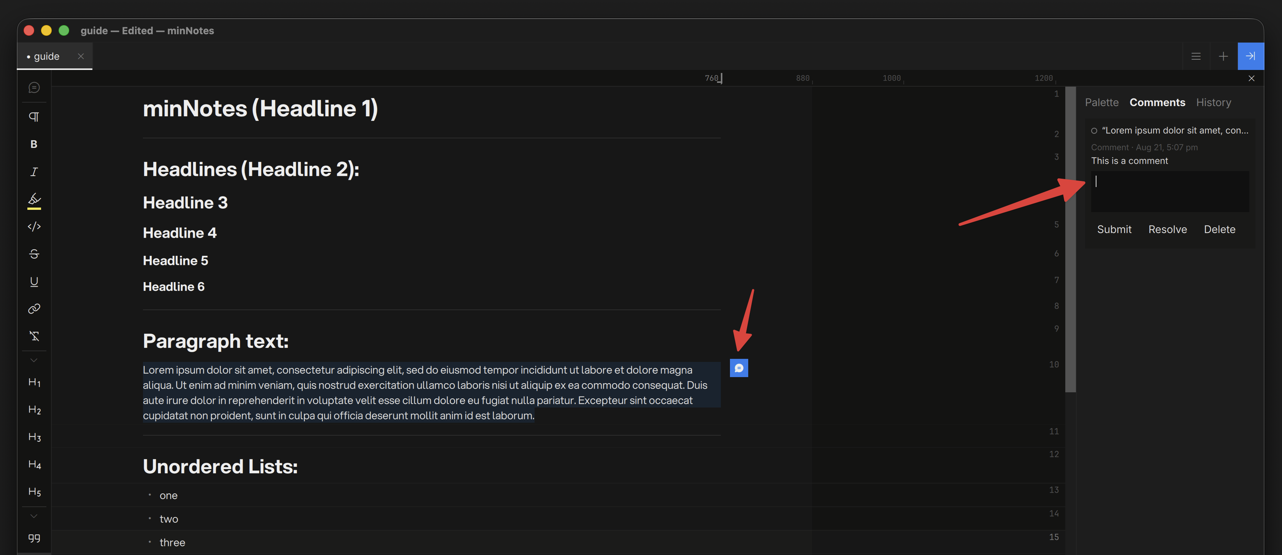Click the comment bubble icon in left toolbar
This screenshot has height=555, width=1282.
click(34, 87)
